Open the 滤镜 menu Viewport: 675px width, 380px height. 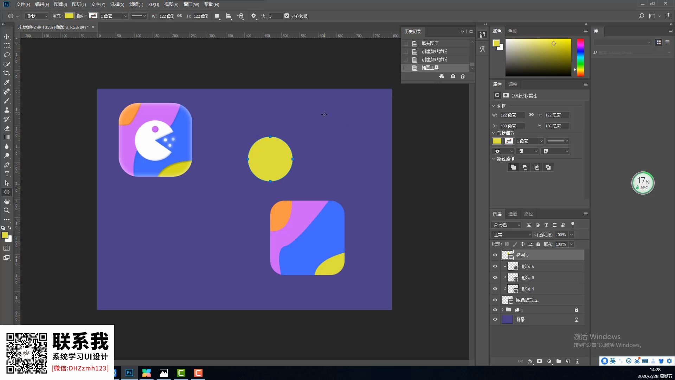(x=136, y=4)
